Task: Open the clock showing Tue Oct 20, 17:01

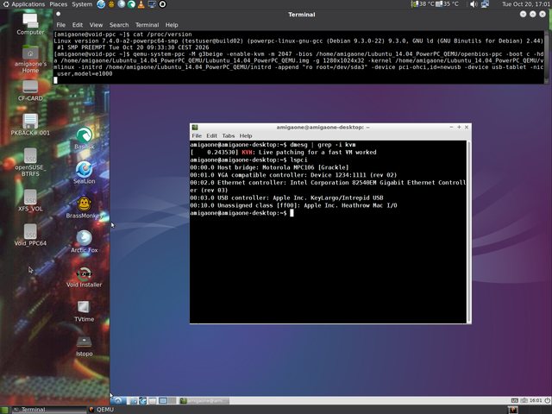Action: tap(525, 4)
